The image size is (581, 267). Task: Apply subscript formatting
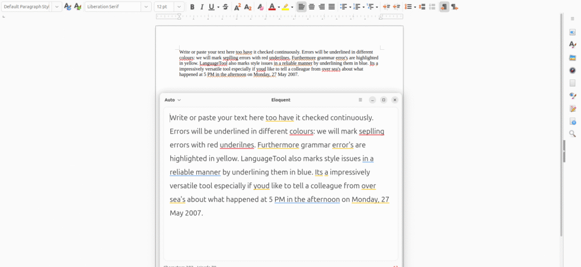tap(248, 7)
